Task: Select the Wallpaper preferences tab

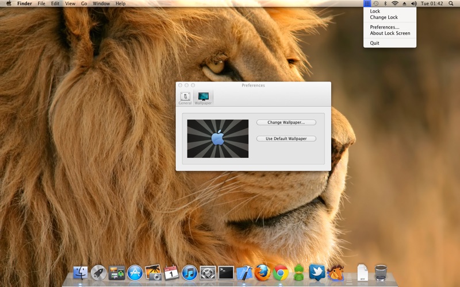Action: 203,98
